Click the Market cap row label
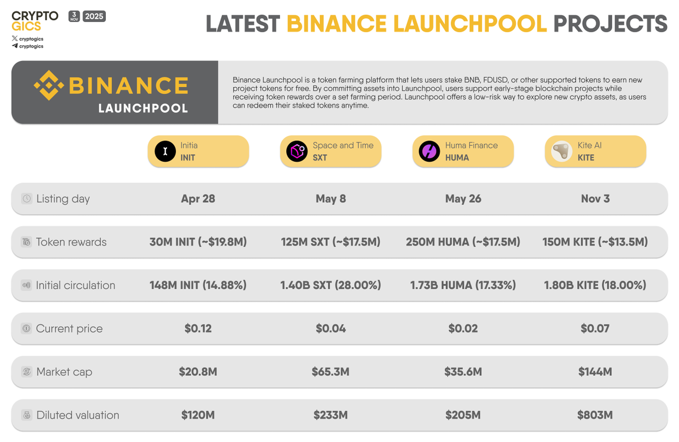 tap(65, 372)
